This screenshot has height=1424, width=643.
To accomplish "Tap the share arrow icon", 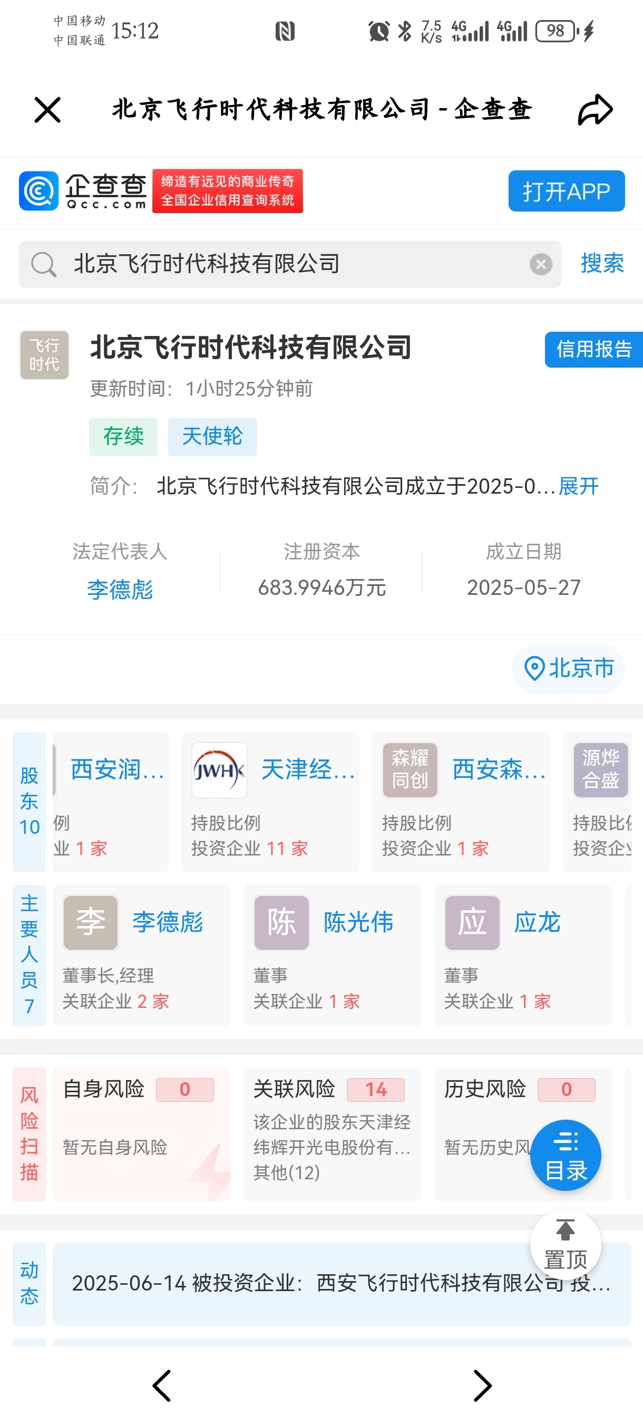I will (x=595, y=110).
